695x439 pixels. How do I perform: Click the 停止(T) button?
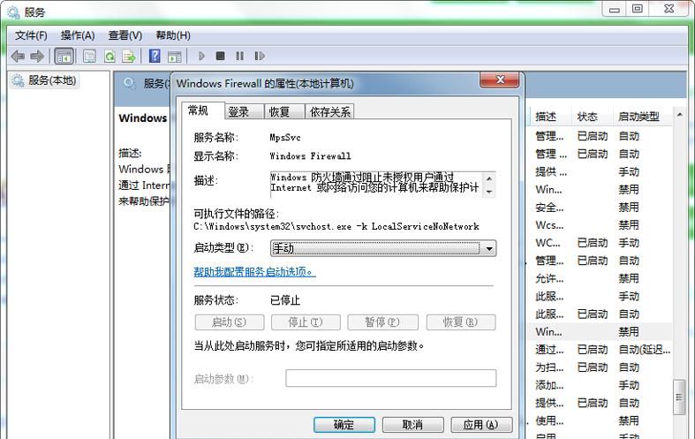click(306, 322)
